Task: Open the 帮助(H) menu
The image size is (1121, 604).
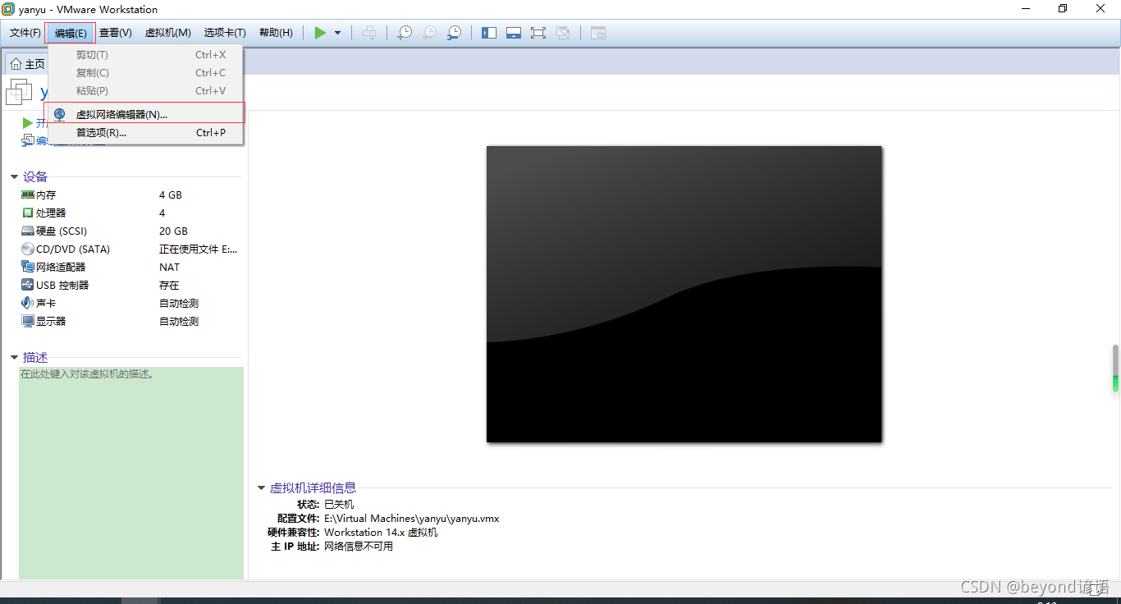Action: (x=276, y=33)
